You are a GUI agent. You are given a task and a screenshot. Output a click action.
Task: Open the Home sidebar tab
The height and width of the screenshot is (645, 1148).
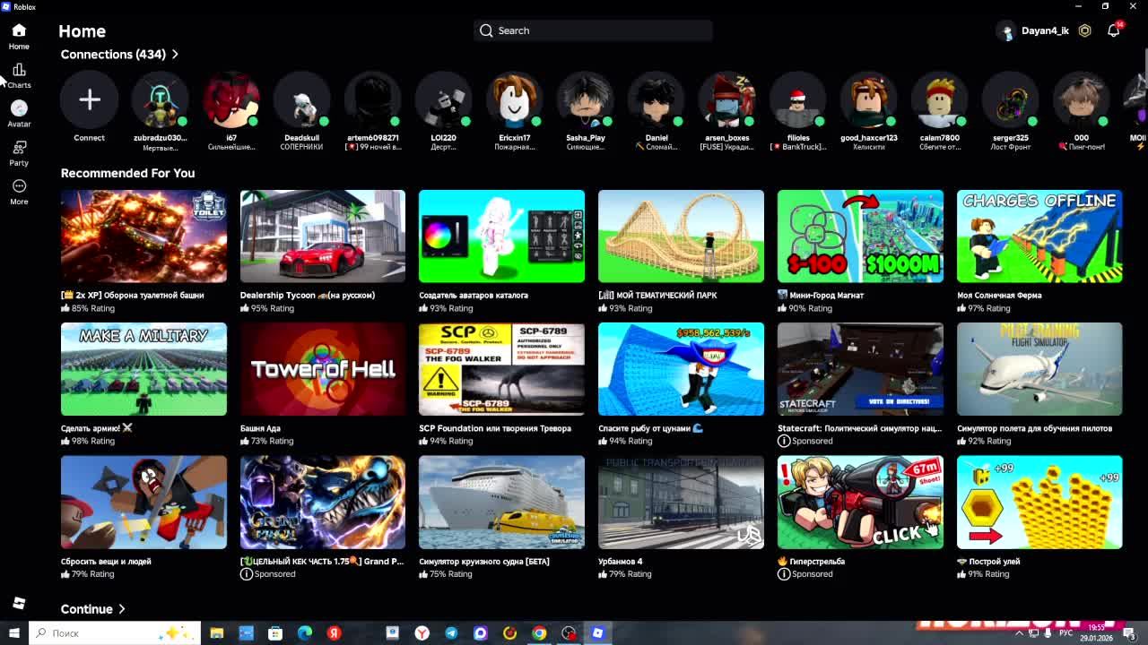tap(19, 37)
